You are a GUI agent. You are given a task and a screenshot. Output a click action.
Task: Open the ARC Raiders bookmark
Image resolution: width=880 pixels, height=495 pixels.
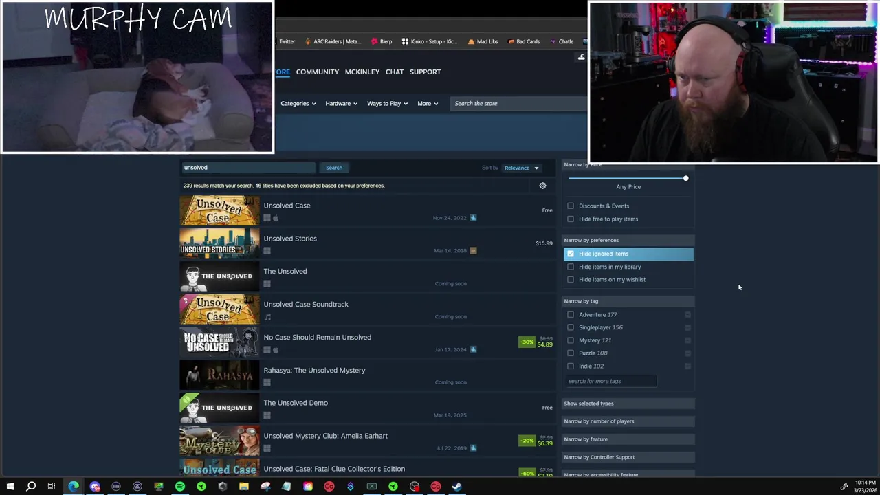pos(333,41)
